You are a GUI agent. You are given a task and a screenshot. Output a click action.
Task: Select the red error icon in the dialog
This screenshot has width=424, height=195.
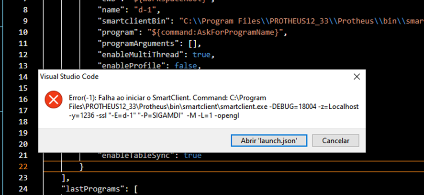[54, 100]
